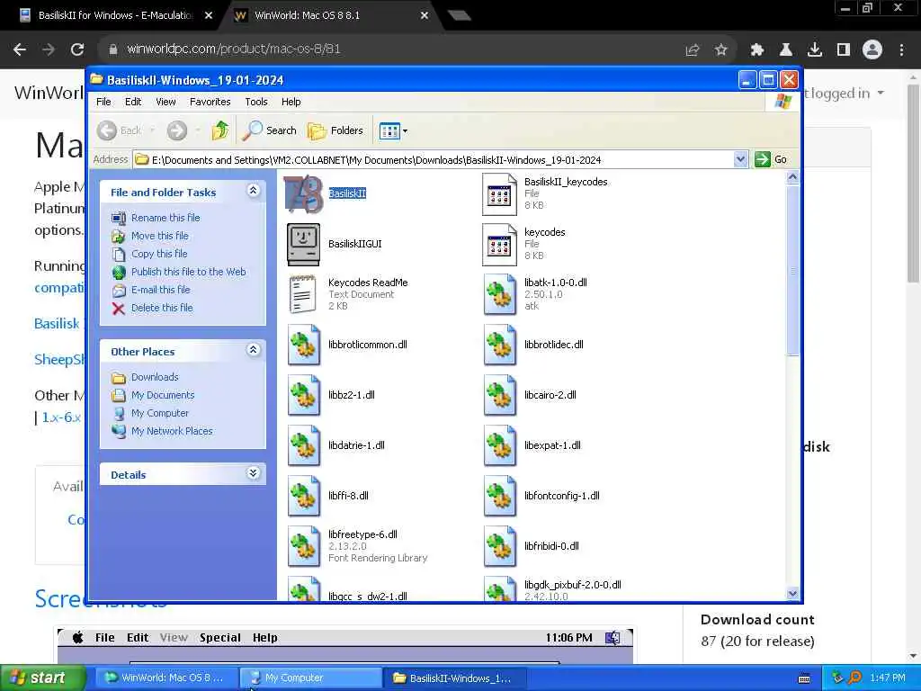Open the Address bar dropdown arrow
The width and height of the screenshot is (921, 691).
pyautogui.click(x=740, y=159)
